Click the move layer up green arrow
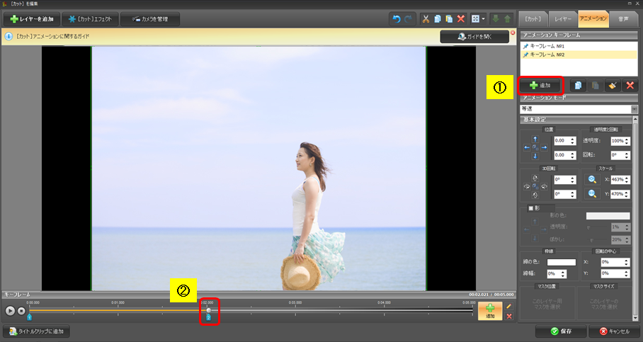 (506, 19)
